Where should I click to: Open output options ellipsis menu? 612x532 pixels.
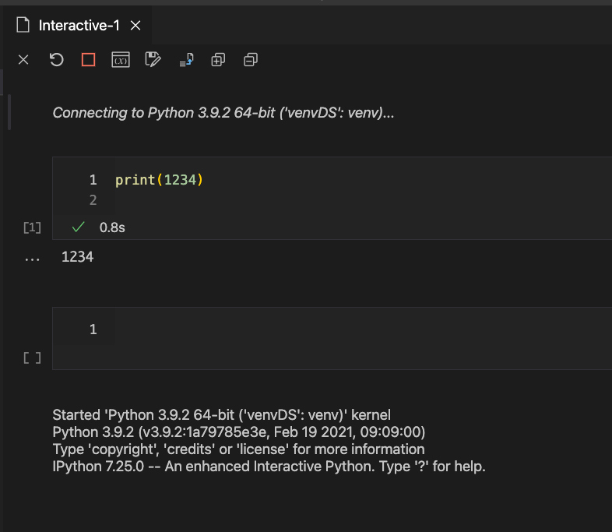[x=32, y=259]
